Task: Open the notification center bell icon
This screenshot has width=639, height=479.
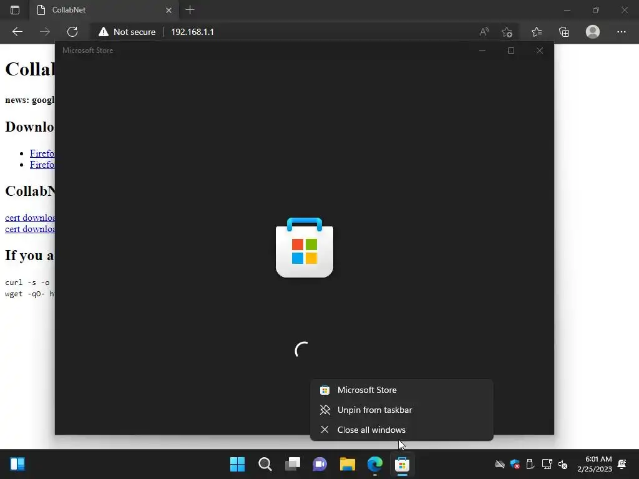Action: pyautogui.click(x=622, y=464)
